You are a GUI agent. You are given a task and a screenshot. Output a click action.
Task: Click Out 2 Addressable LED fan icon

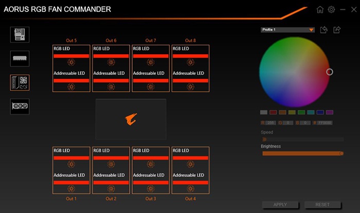point(111,189)
